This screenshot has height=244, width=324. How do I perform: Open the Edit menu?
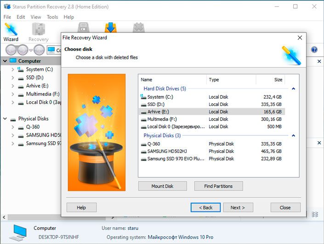[x=21, y=17]
